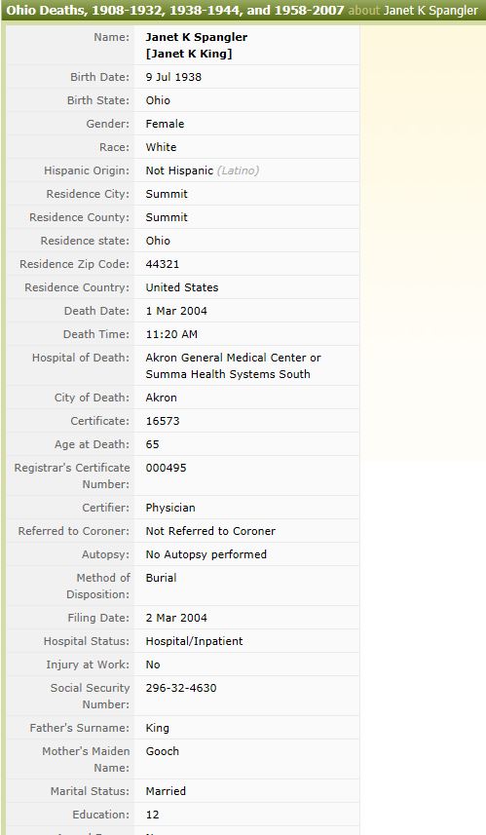Click the Social Security Number value

[x=181, y=688]
